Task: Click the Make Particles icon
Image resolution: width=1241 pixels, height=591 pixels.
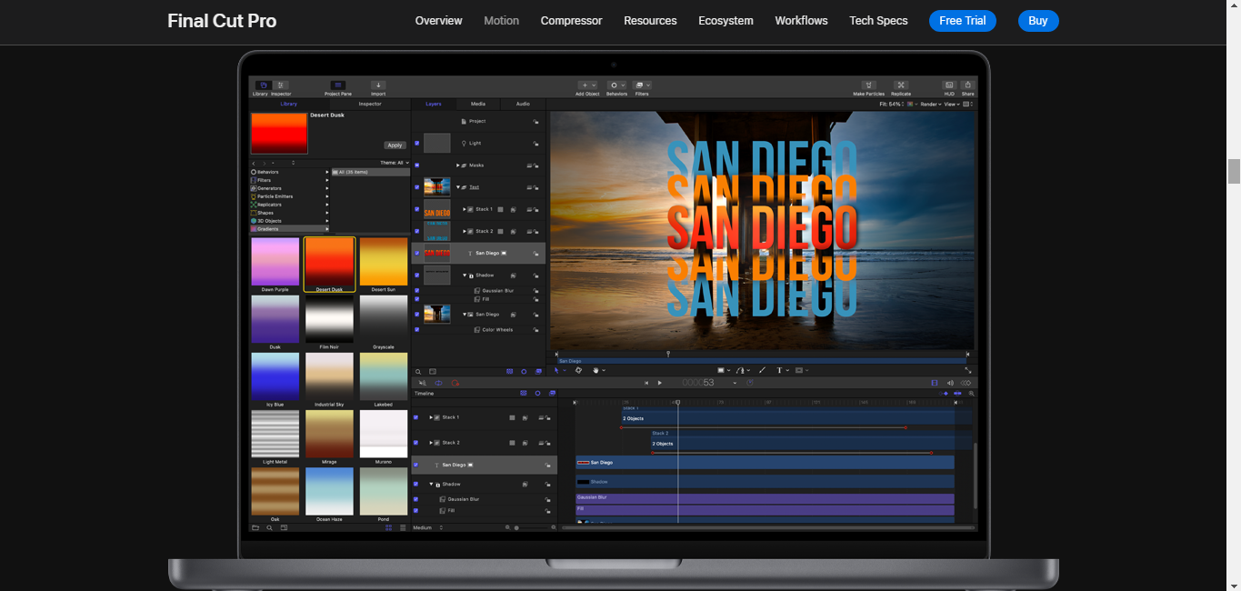Action: tap(868, 85)
